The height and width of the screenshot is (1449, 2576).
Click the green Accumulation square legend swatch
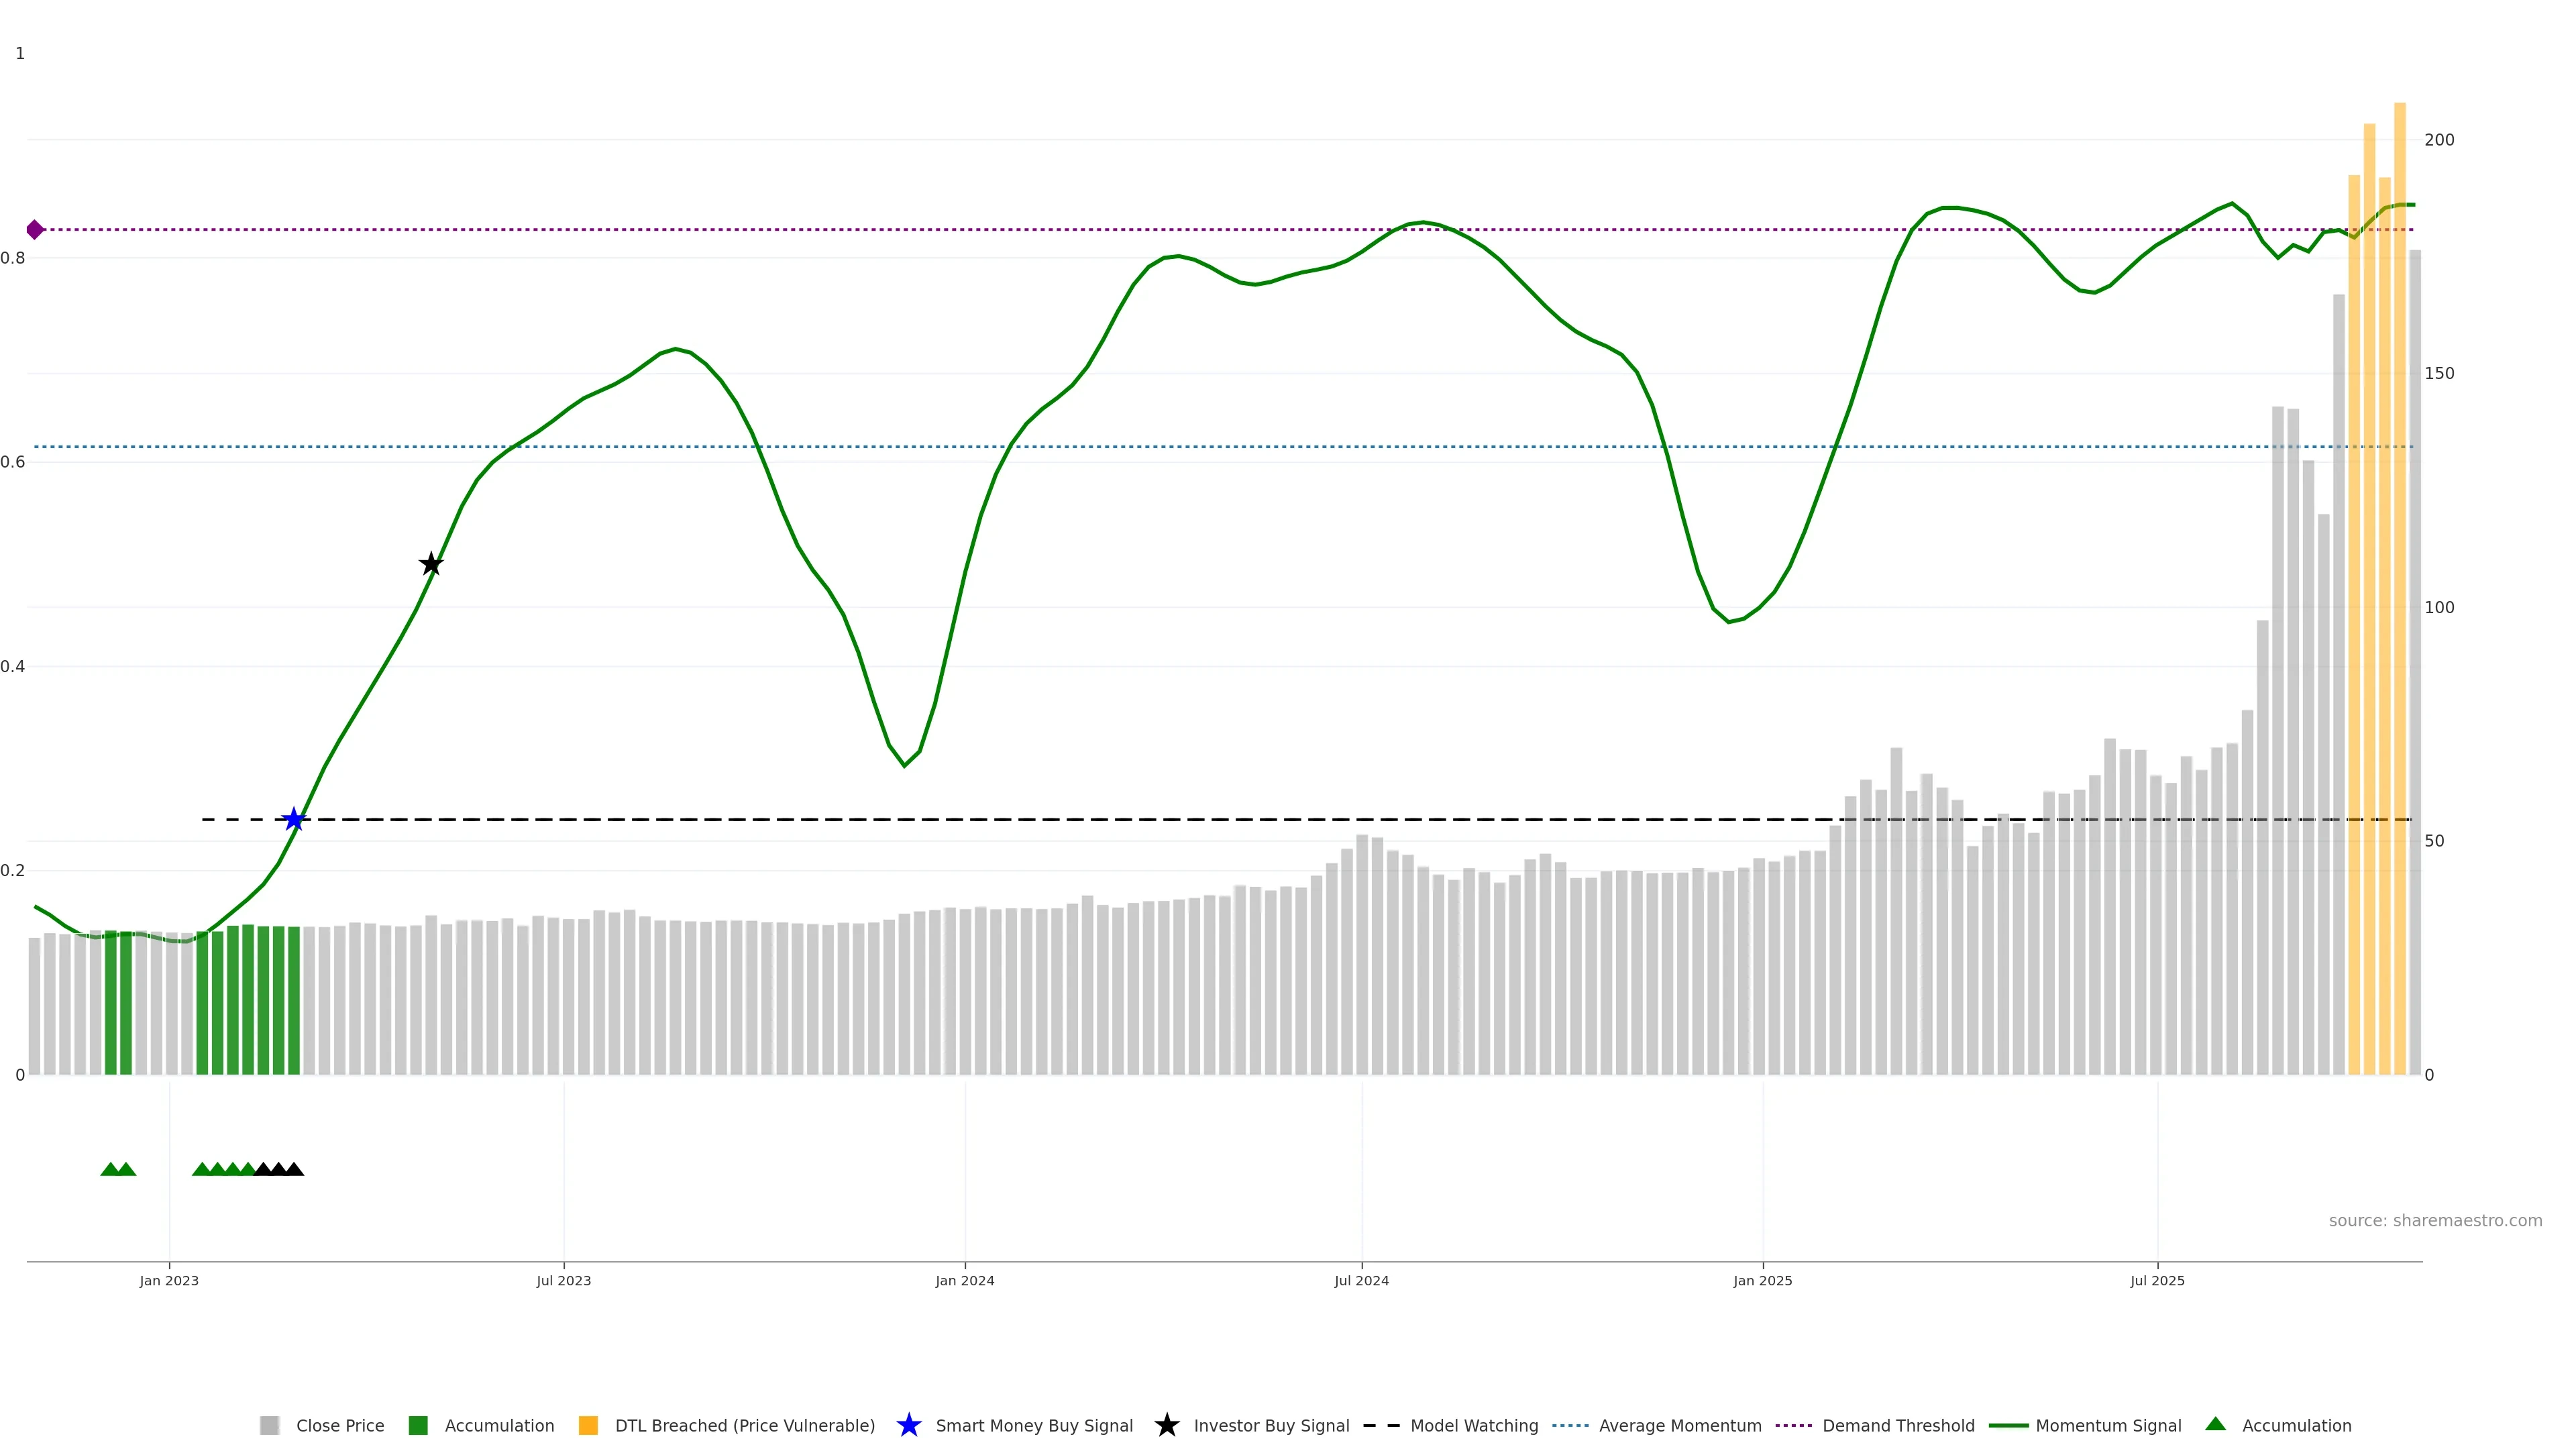(x=418, y=1426)
